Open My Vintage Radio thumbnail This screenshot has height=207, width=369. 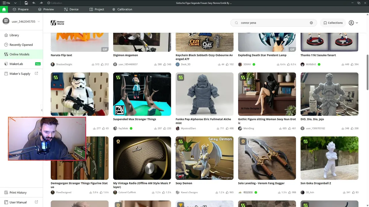tap(142, 158)
